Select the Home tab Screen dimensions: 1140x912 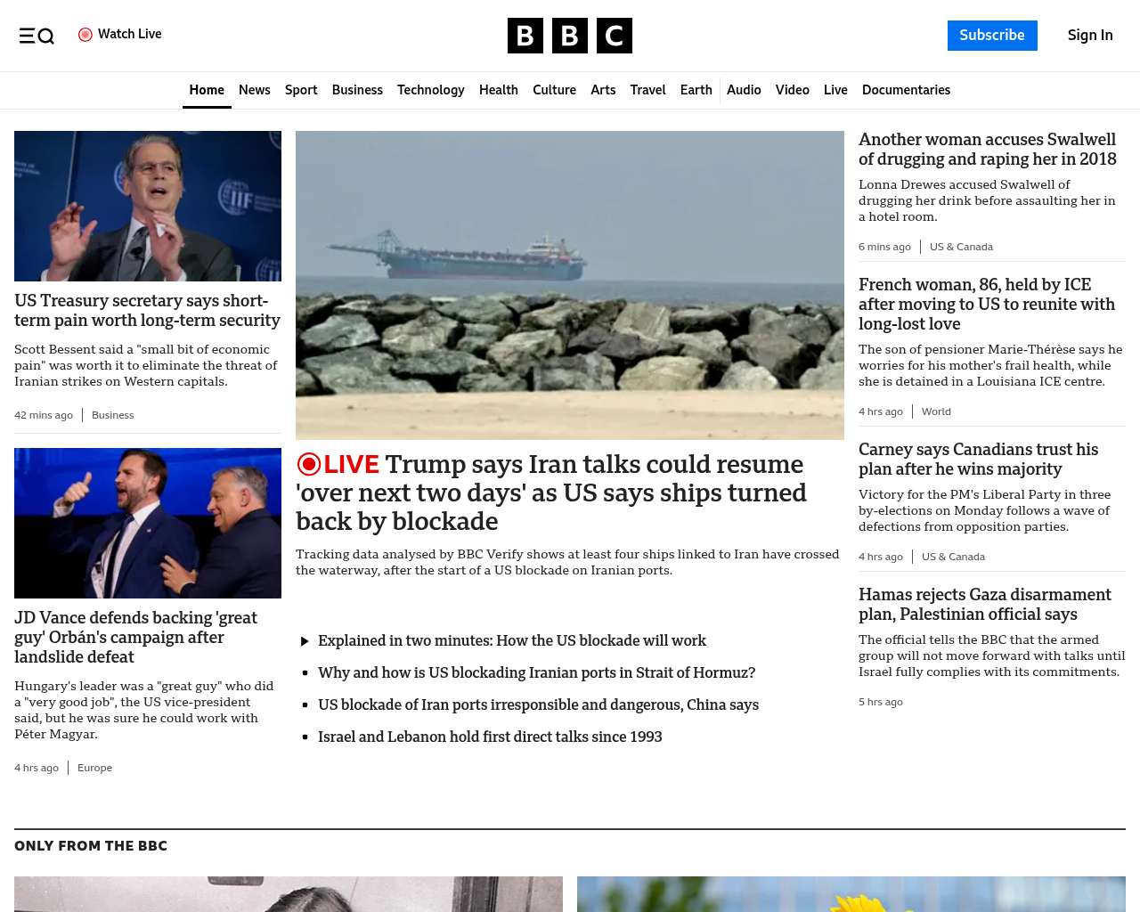[207, 90]
